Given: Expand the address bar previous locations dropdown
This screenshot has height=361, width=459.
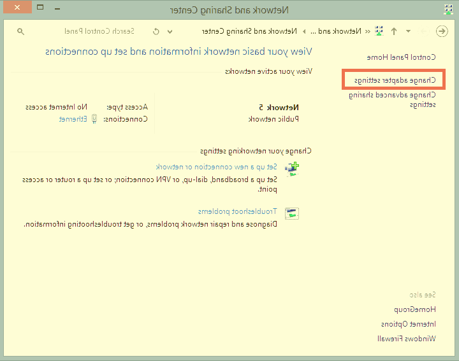Looking at the screenshot, I should [170, 31].
